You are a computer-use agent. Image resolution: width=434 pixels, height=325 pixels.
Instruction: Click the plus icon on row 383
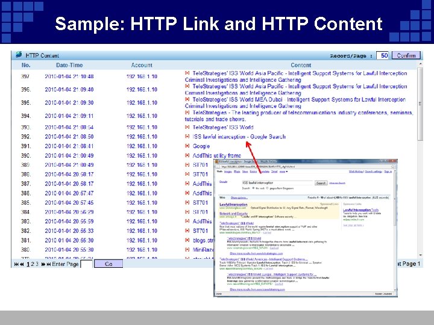pyautogui.click(x=187, y=221)
